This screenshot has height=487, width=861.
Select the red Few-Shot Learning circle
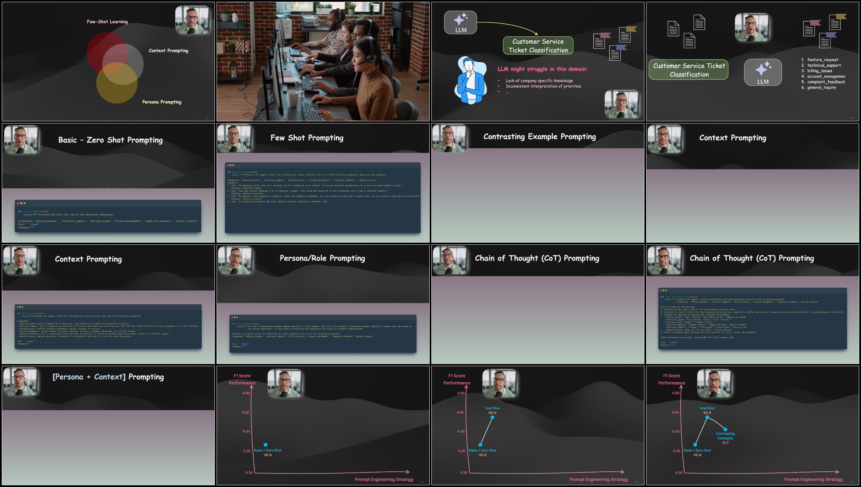tap(107, 52)
